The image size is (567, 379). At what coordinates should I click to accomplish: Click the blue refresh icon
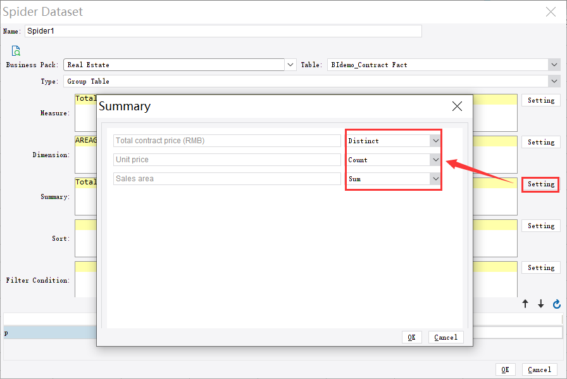pos(556,304)
